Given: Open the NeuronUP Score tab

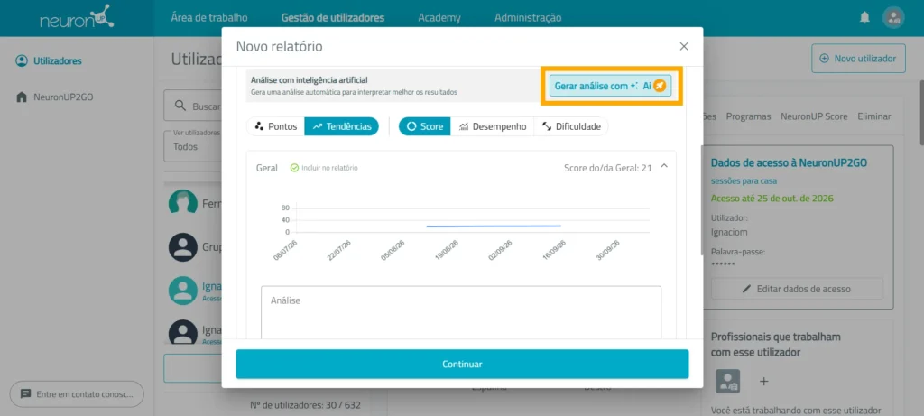Looking at the screenshot, I should click(815, 116).
